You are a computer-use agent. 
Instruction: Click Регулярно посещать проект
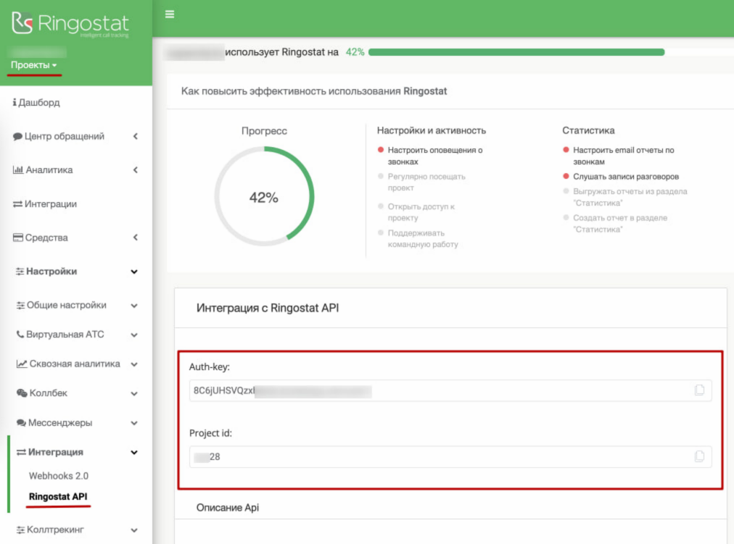[426, 183]
